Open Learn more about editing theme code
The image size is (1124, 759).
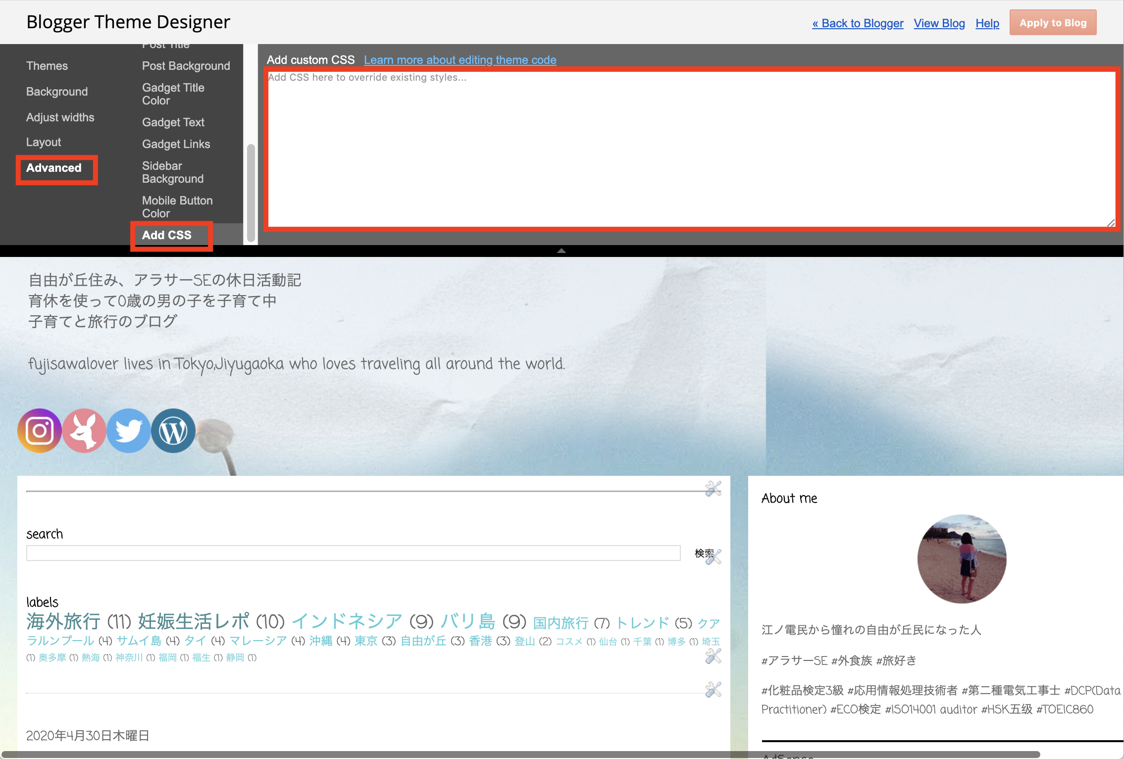(460, 60)
